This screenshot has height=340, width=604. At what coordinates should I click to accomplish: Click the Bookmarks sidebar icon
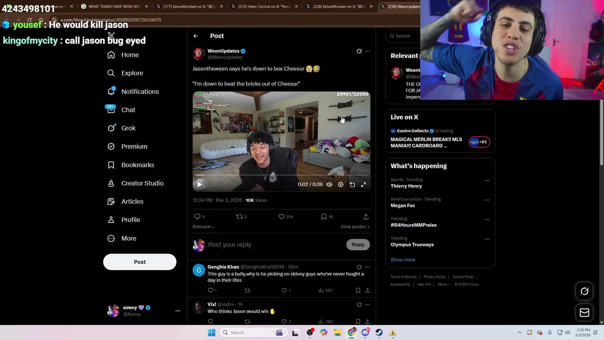pyautogui.click(x=111, y=165)
